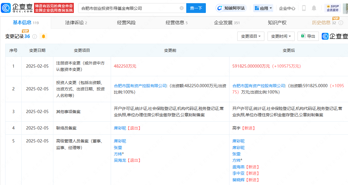Viewport: 348px width, 185px height.
Task: Open the 高宇 person link
Action: (236, 128)
